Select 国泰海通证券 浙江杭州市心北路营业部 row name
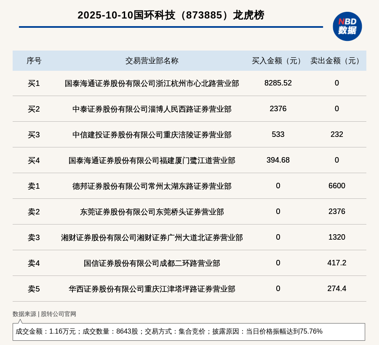Screen dimensions: 379x345 [152, 83]
